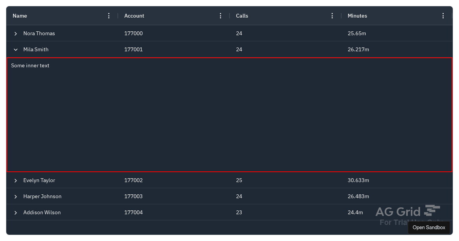Viewport: 459px width, 241px height.
Task: Click the Open Sandbox button
Action: [429, 228]
